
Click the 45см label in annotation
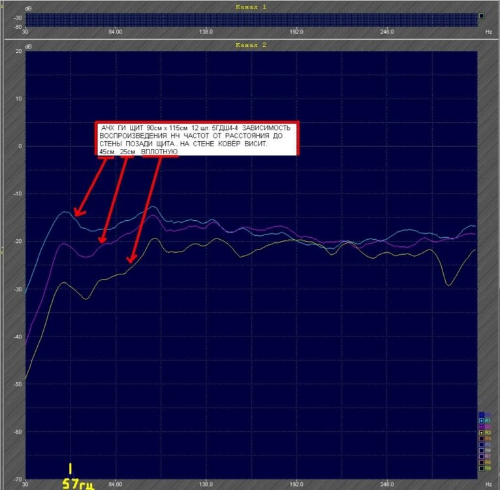point(104,152)
